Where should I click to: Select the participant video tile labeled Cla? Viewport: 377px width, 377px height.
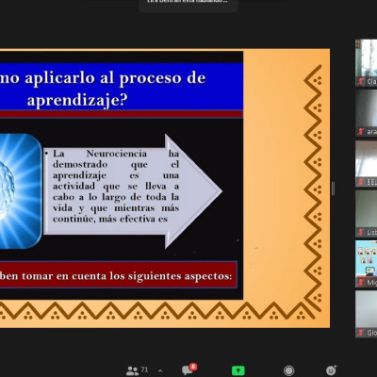[x=367, y=62]
